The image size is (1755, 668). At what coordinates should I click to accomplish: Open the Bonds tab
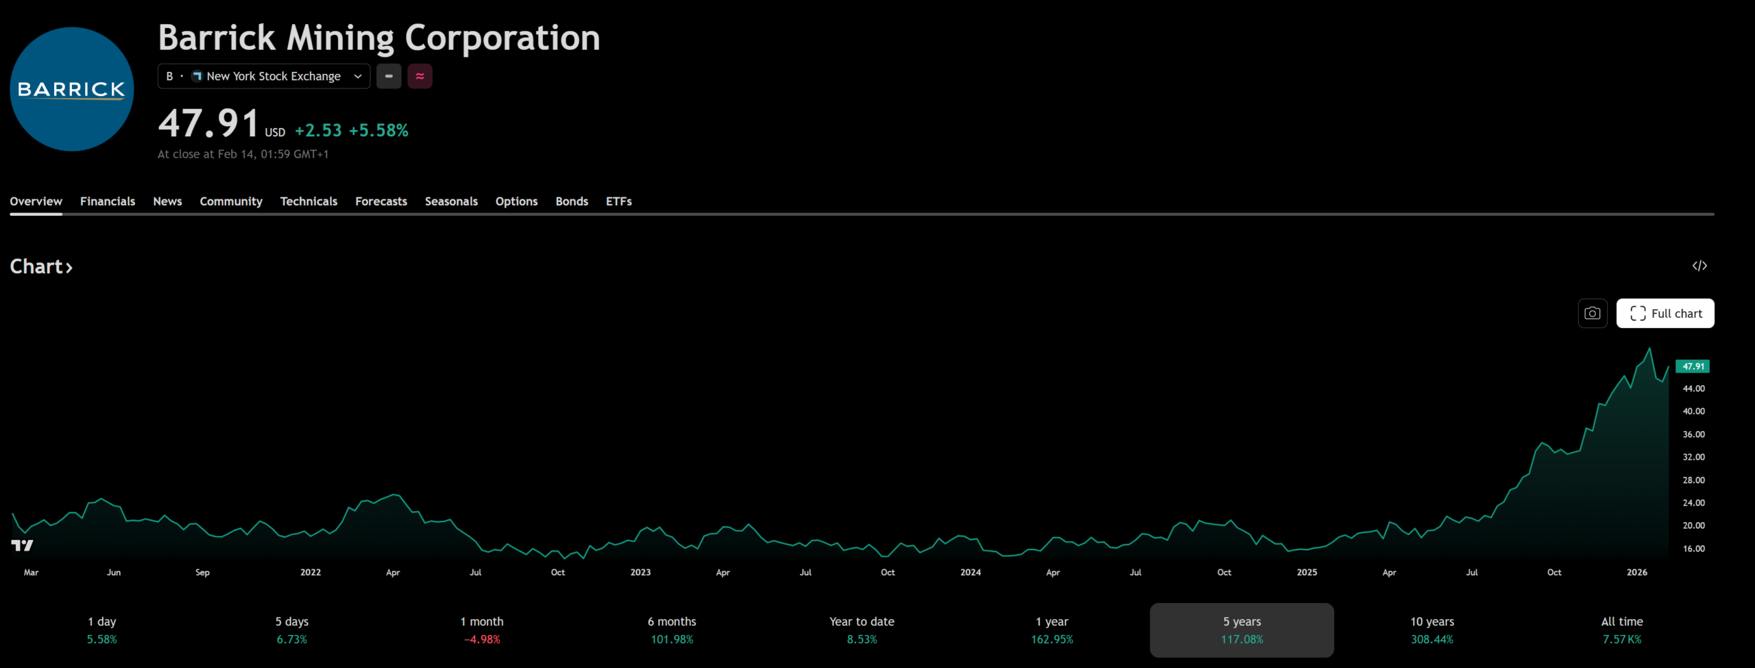point(572,201)
